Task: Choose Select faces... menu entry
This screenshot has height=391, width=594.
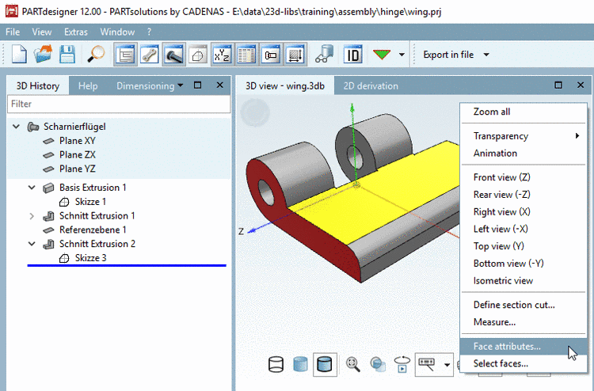Action: pyautogui.click(x=524, y=363)
